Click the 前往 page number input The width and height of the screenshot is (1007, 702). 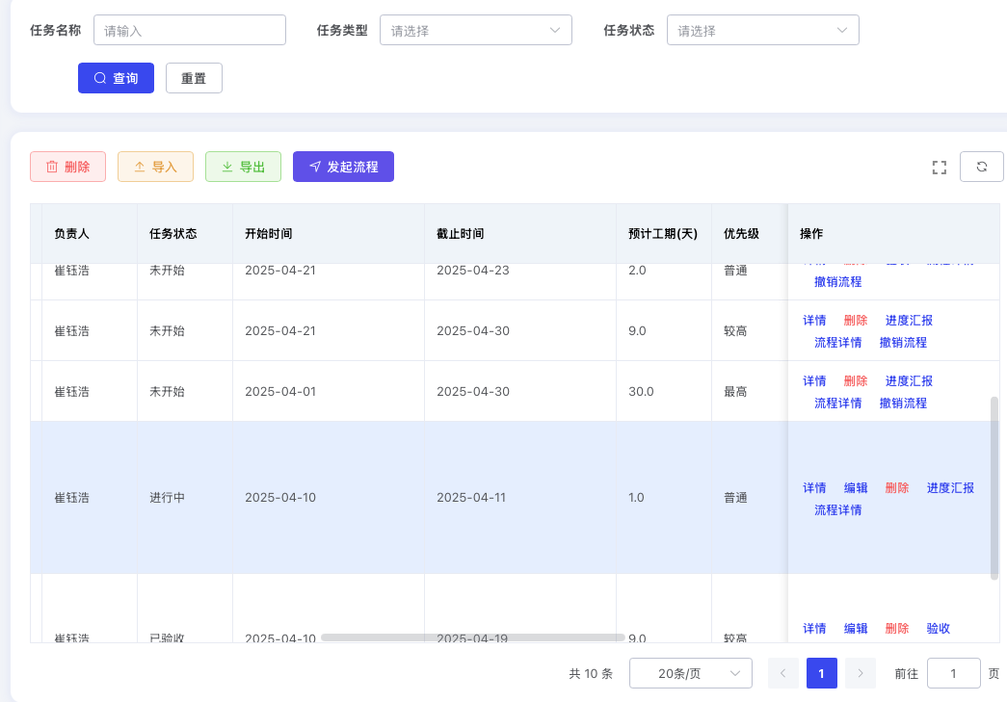(x=954, y=673)
